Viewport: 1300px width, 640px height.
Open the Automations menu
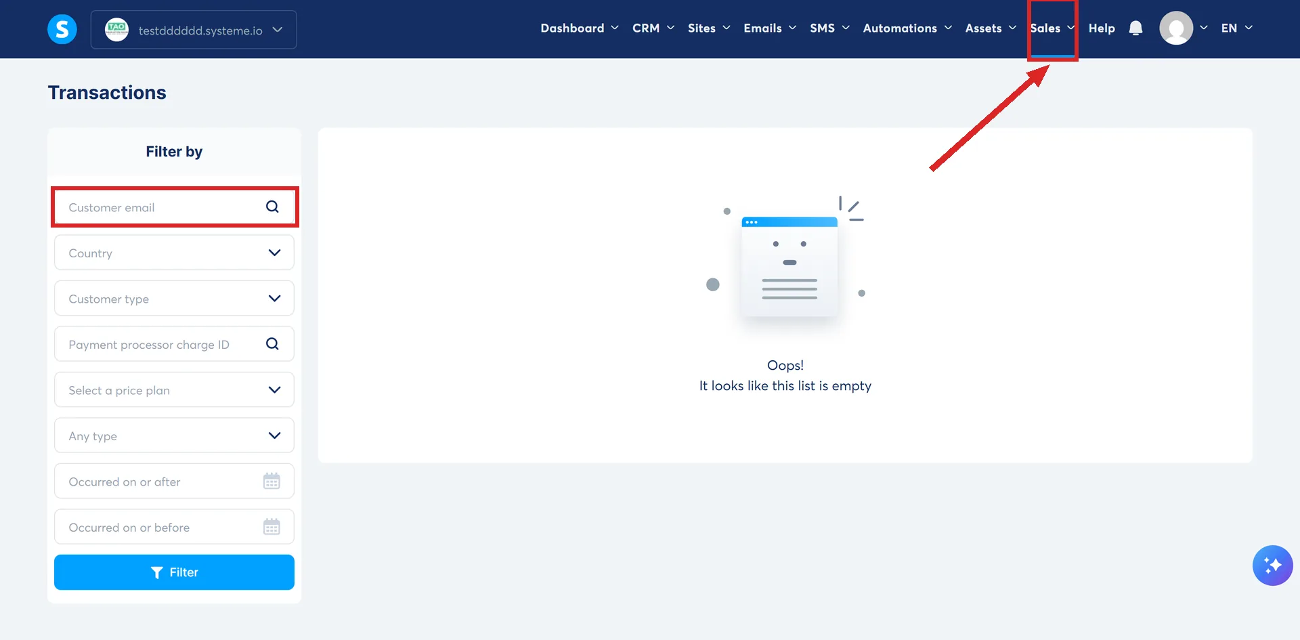click(907, 28)
